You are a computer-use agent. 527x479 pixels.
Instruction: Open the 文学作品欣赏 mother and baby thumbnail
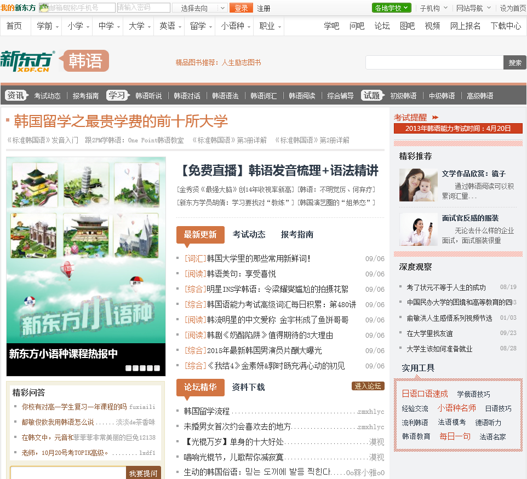(419, 185)
